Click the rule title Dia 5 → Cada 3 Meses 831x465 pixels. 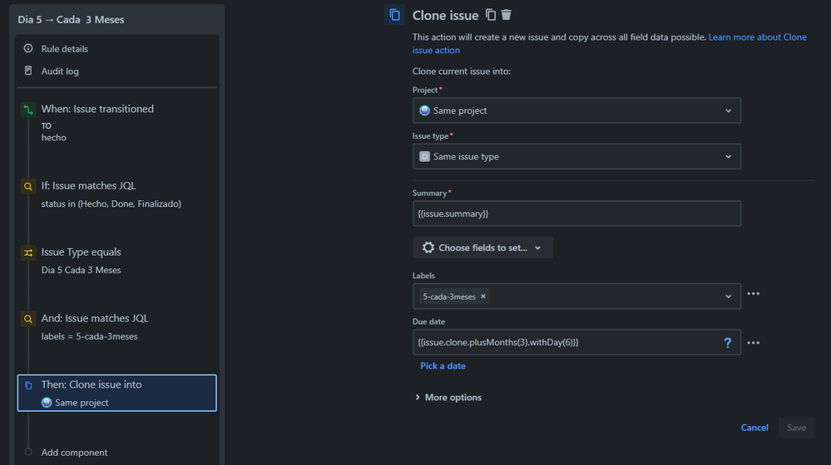[x=71, y=20]
